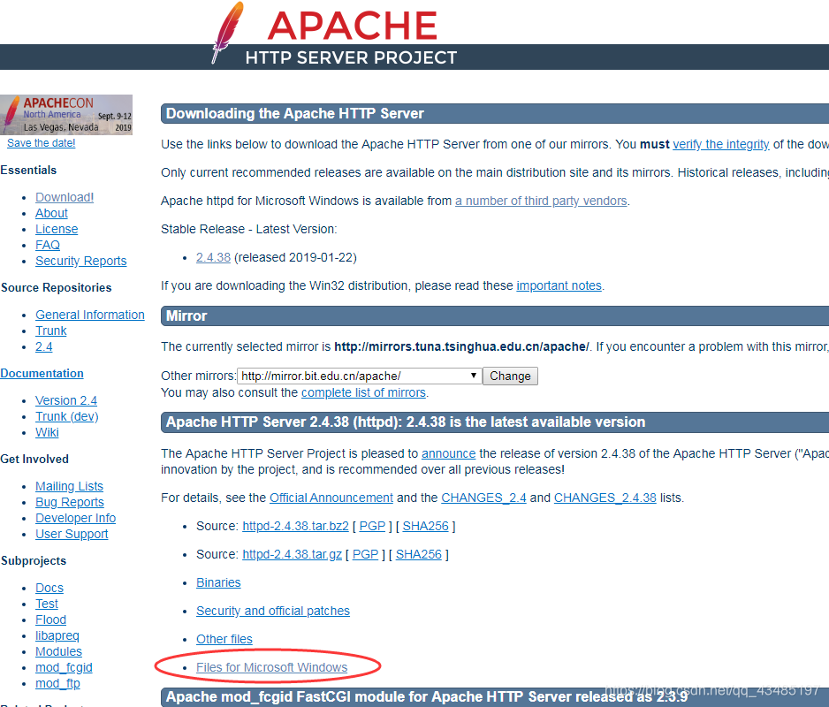Open the License link

57,229
